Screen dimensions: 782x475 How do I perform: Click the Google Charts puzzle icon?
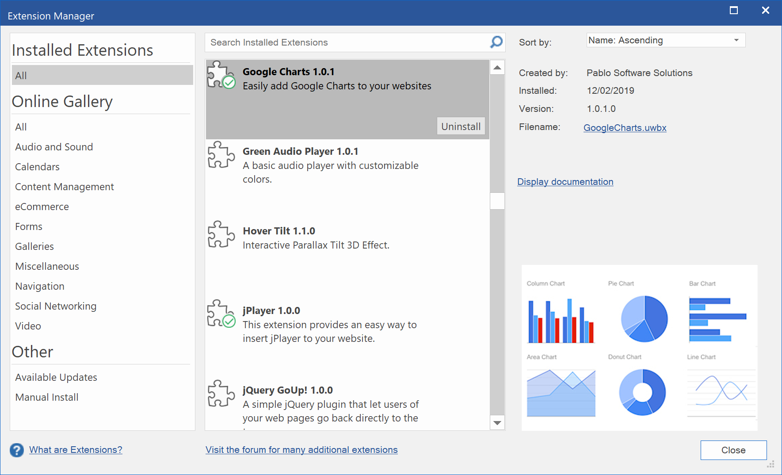(x=221, y=75)
